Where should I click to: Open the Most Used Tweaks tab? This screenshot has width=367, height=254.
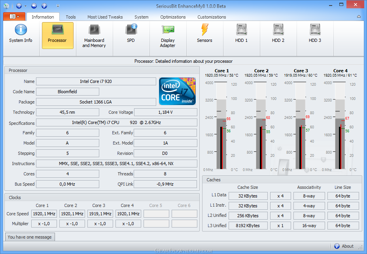(x=105, y=17)
